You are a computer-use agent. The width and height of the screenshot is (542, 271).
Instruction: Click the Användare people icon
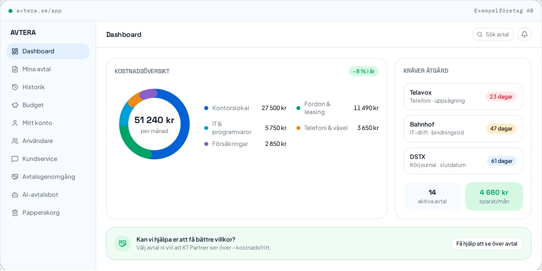click(15, 141)
